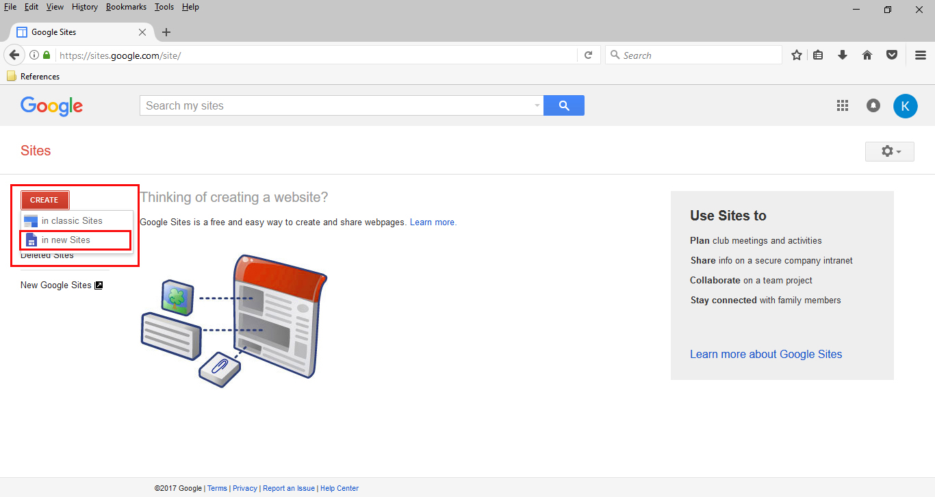Reload the page using refresh icon
This screenshot has width=935, height=497.
[x=588, y=55]
